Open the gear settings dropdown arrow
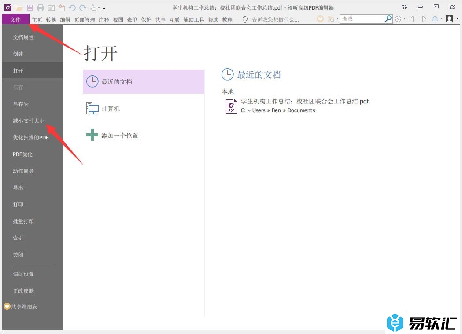462x334 pixels. point(404,19)
